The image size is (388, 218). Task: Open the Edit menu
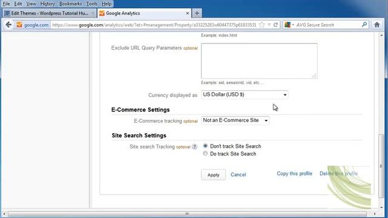(x=18, y=4)
